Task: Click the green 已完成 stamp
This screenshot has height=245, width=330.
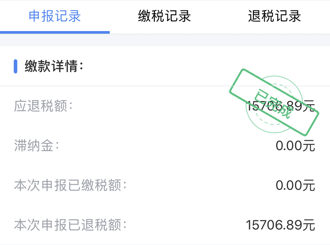Action: [x=274, y=102]
